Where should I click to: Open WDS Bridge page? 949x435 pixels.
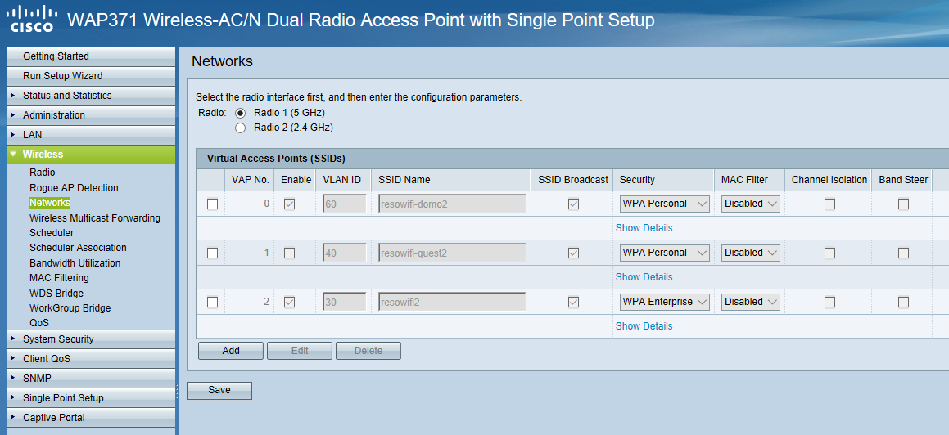(x=56, y=294)
